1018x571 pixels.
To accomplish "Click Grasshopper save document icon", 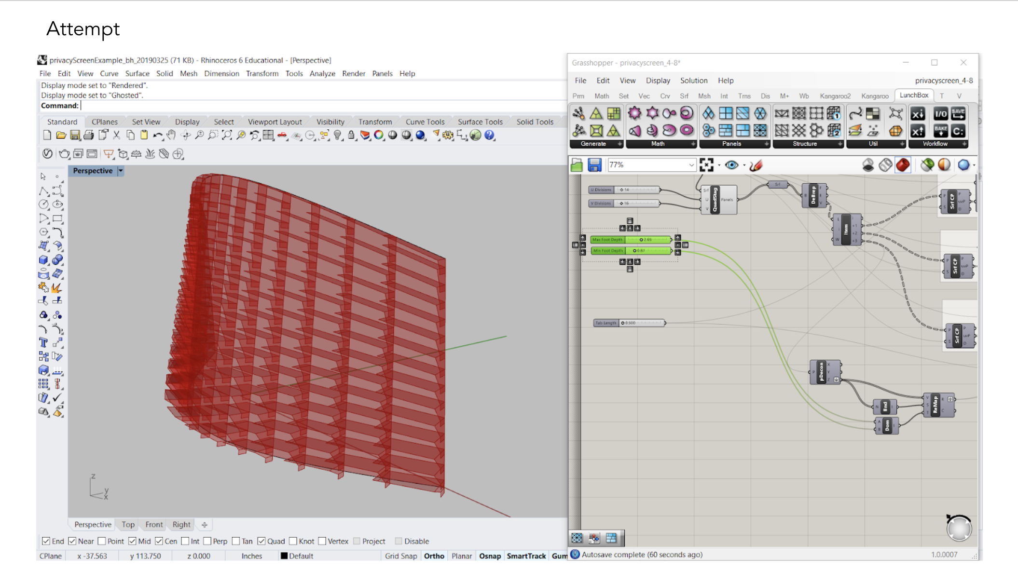I will point(594,165).
